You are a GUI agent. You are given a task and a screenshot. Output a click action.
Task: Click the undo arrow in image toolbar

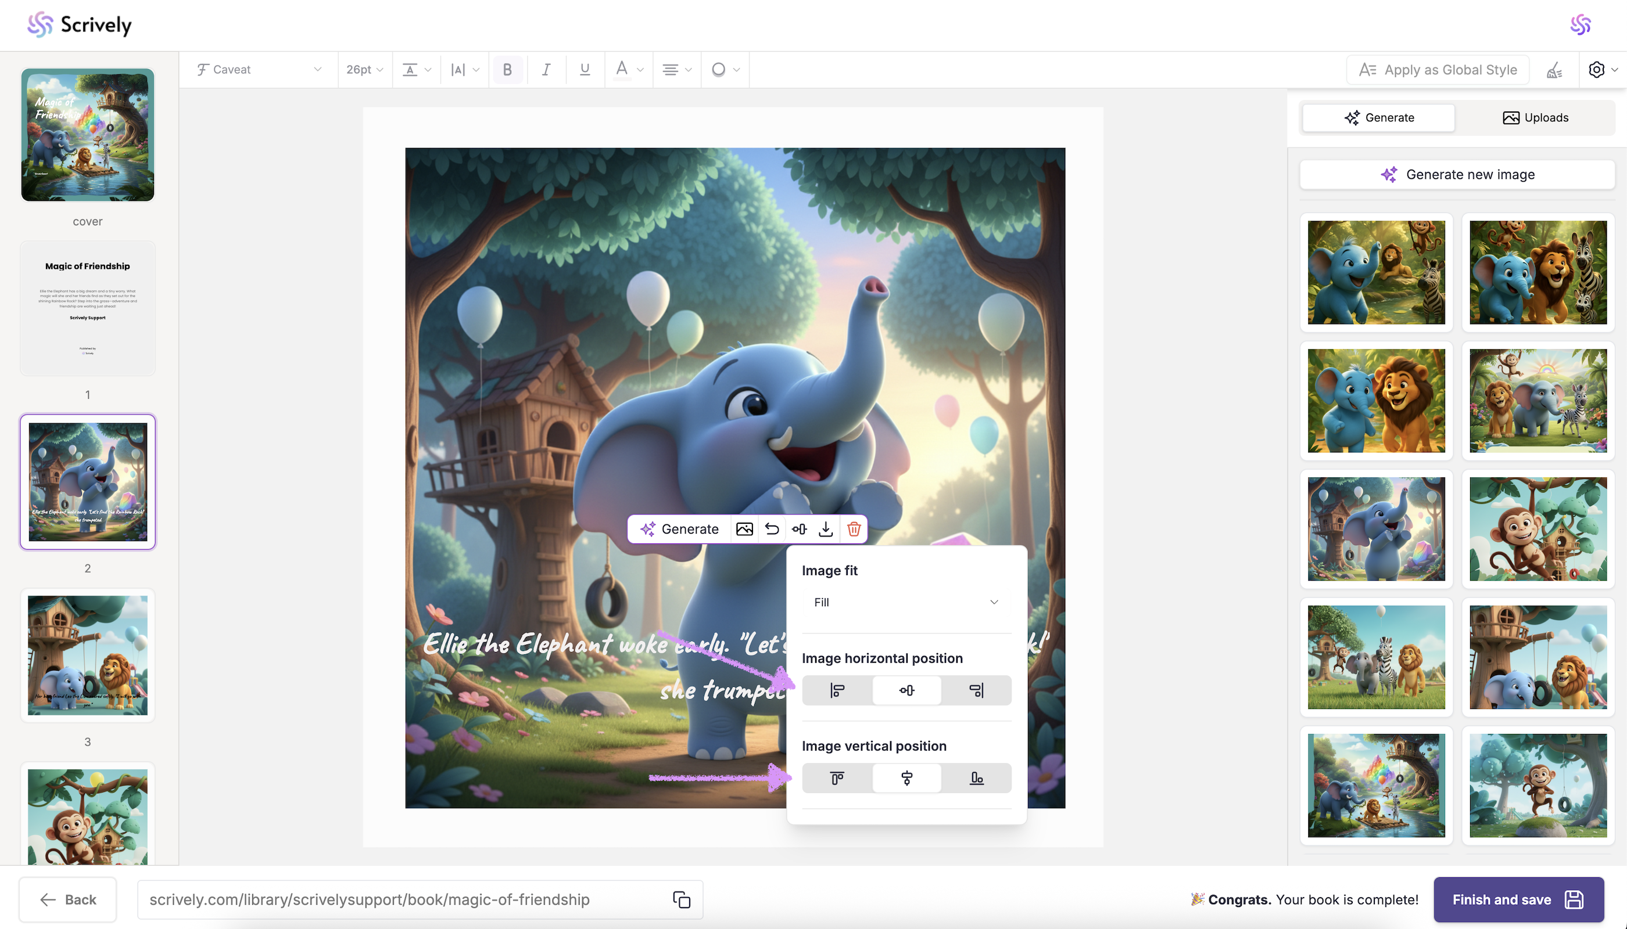click(771, 529)
